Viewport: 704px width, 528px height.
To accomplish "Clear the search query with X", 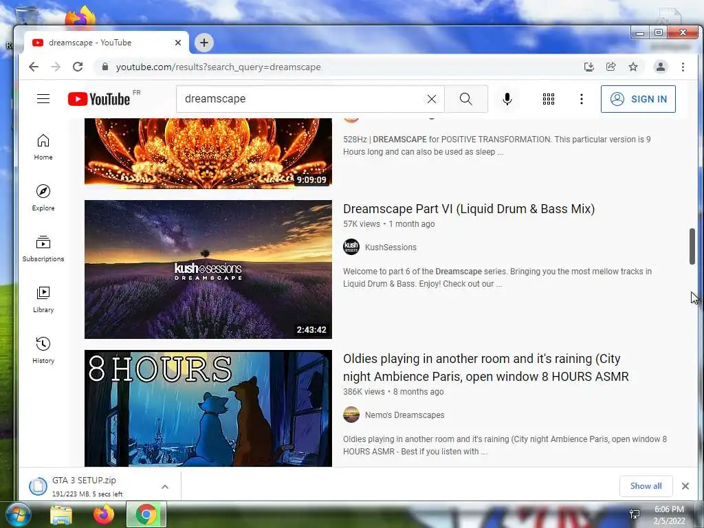I will pyautogui.click(x=432, y=99).
